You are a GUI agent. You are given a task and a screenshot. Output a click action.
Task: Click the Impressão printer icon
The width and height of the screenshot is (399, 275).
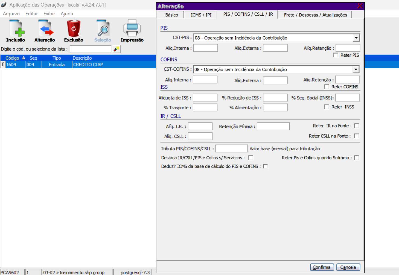pyautogui.click(x=132, y=28)
